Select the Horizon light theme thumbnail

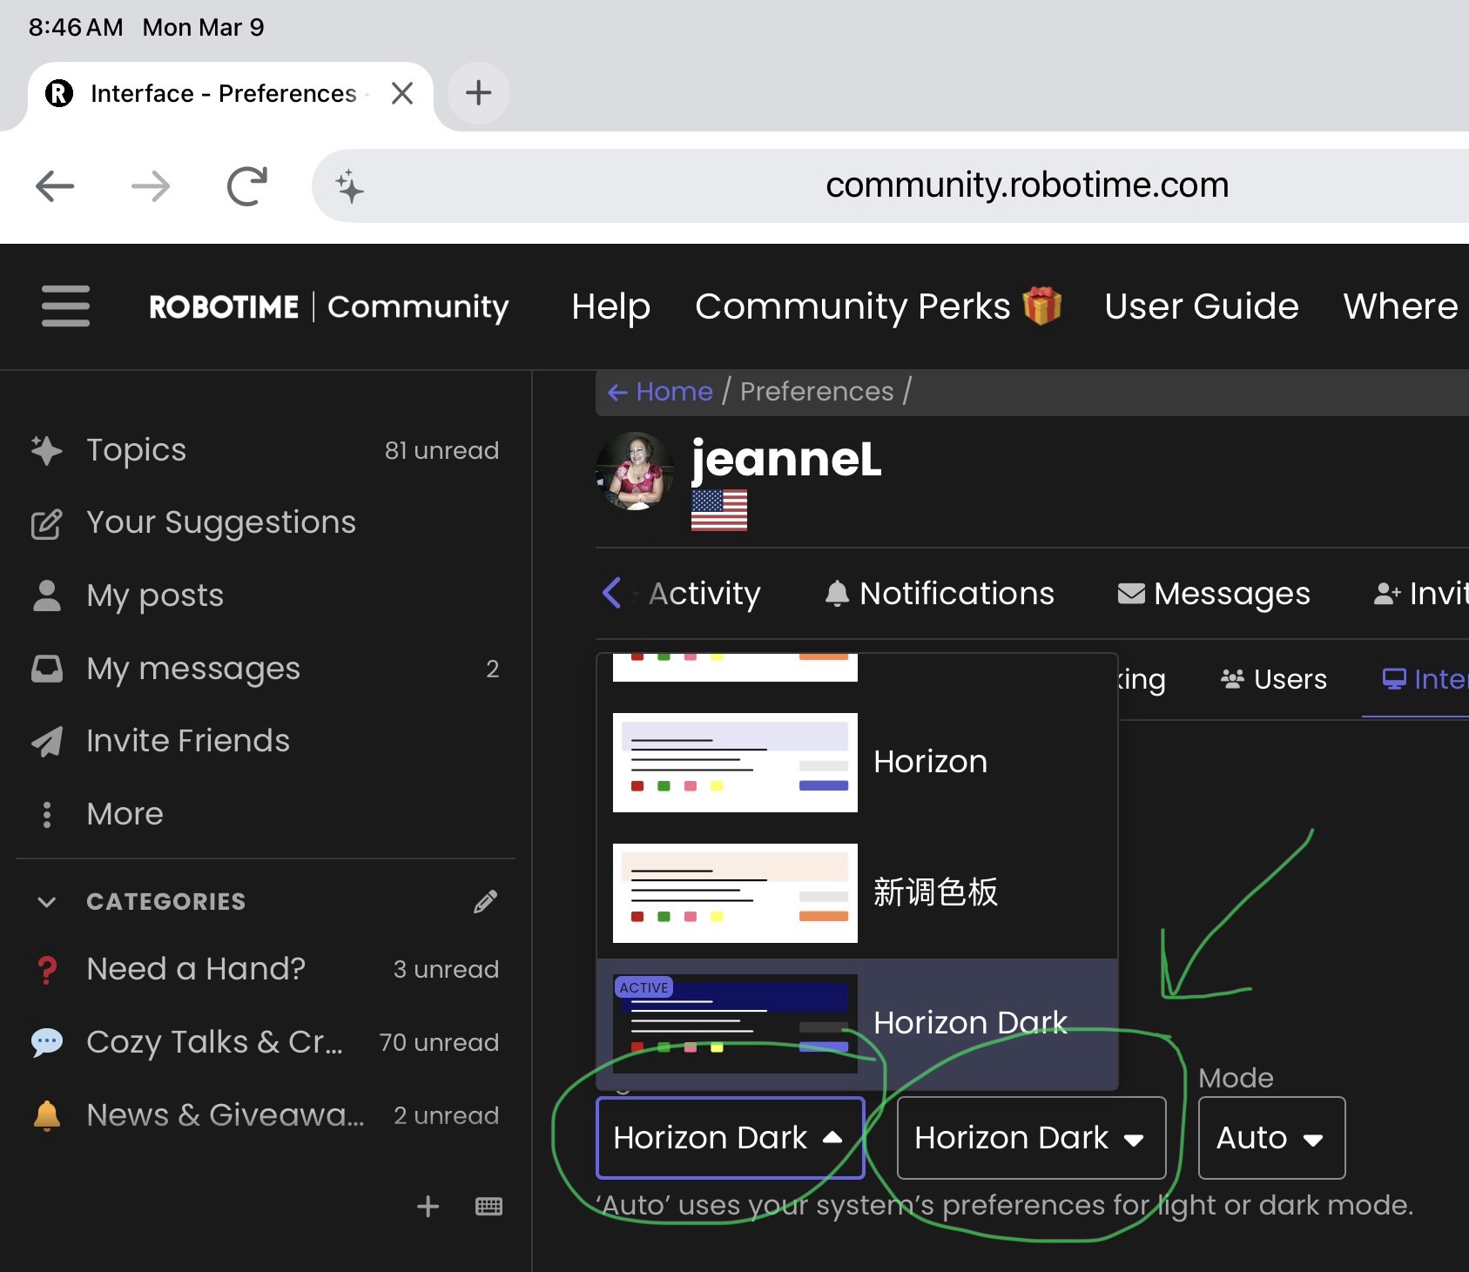click(735, 762)
